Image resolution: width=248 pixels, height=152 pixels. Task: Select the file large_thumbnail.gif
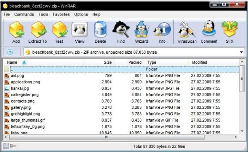click(x=28, y=120)
